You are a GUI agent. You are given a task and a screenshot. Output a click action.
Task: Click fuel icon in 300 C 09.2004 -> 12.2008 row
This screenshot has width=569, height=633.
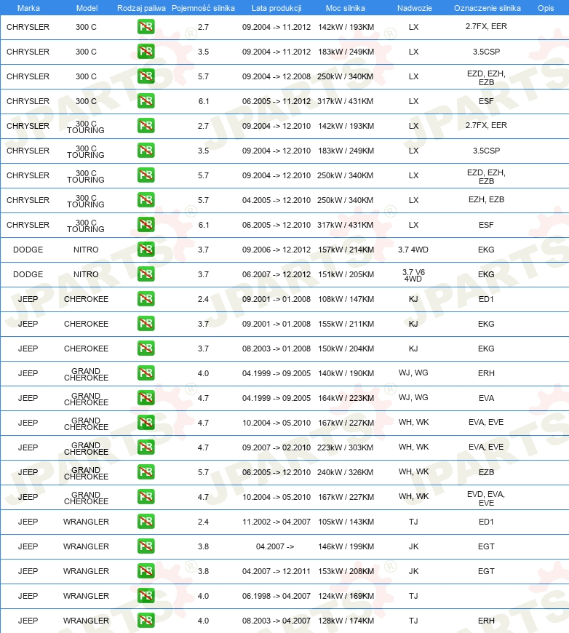coord(146,76)
